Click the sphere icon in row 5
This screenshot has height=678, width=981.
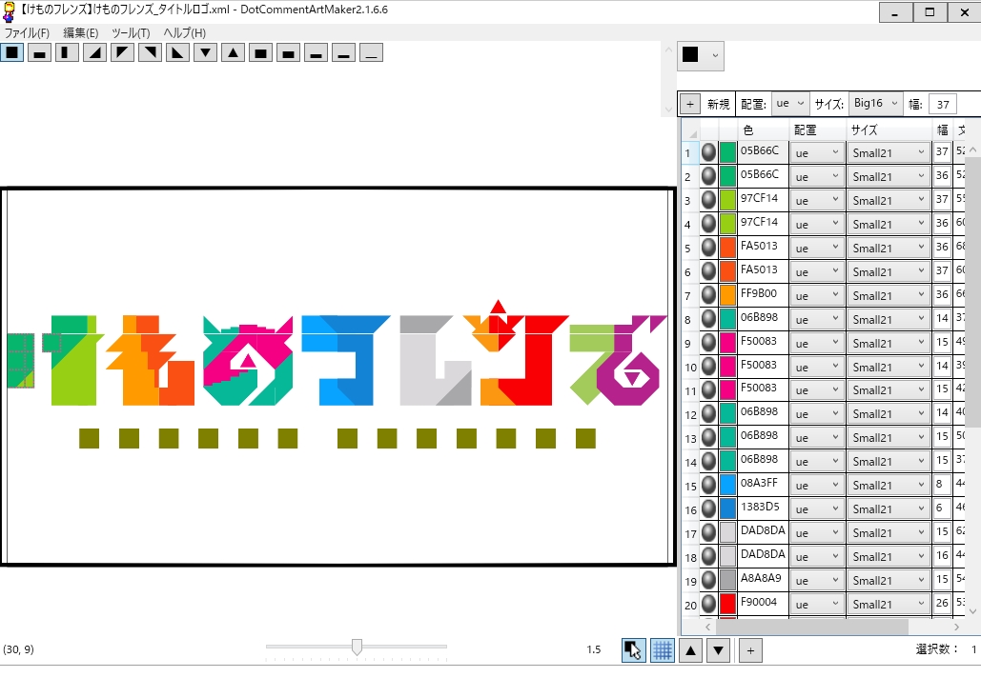tap(708, 248)
